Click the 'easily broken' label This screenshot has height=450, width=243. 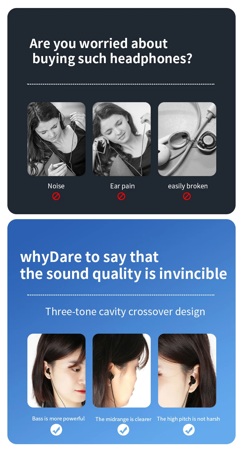point(188,186)
